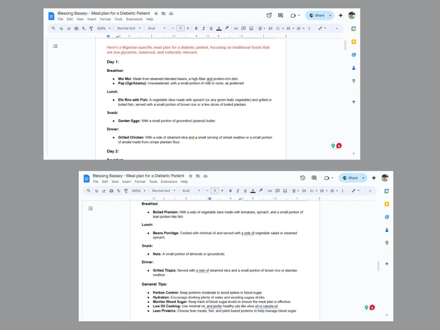Insert link icon in top window toolbar

tap(236, 28)
